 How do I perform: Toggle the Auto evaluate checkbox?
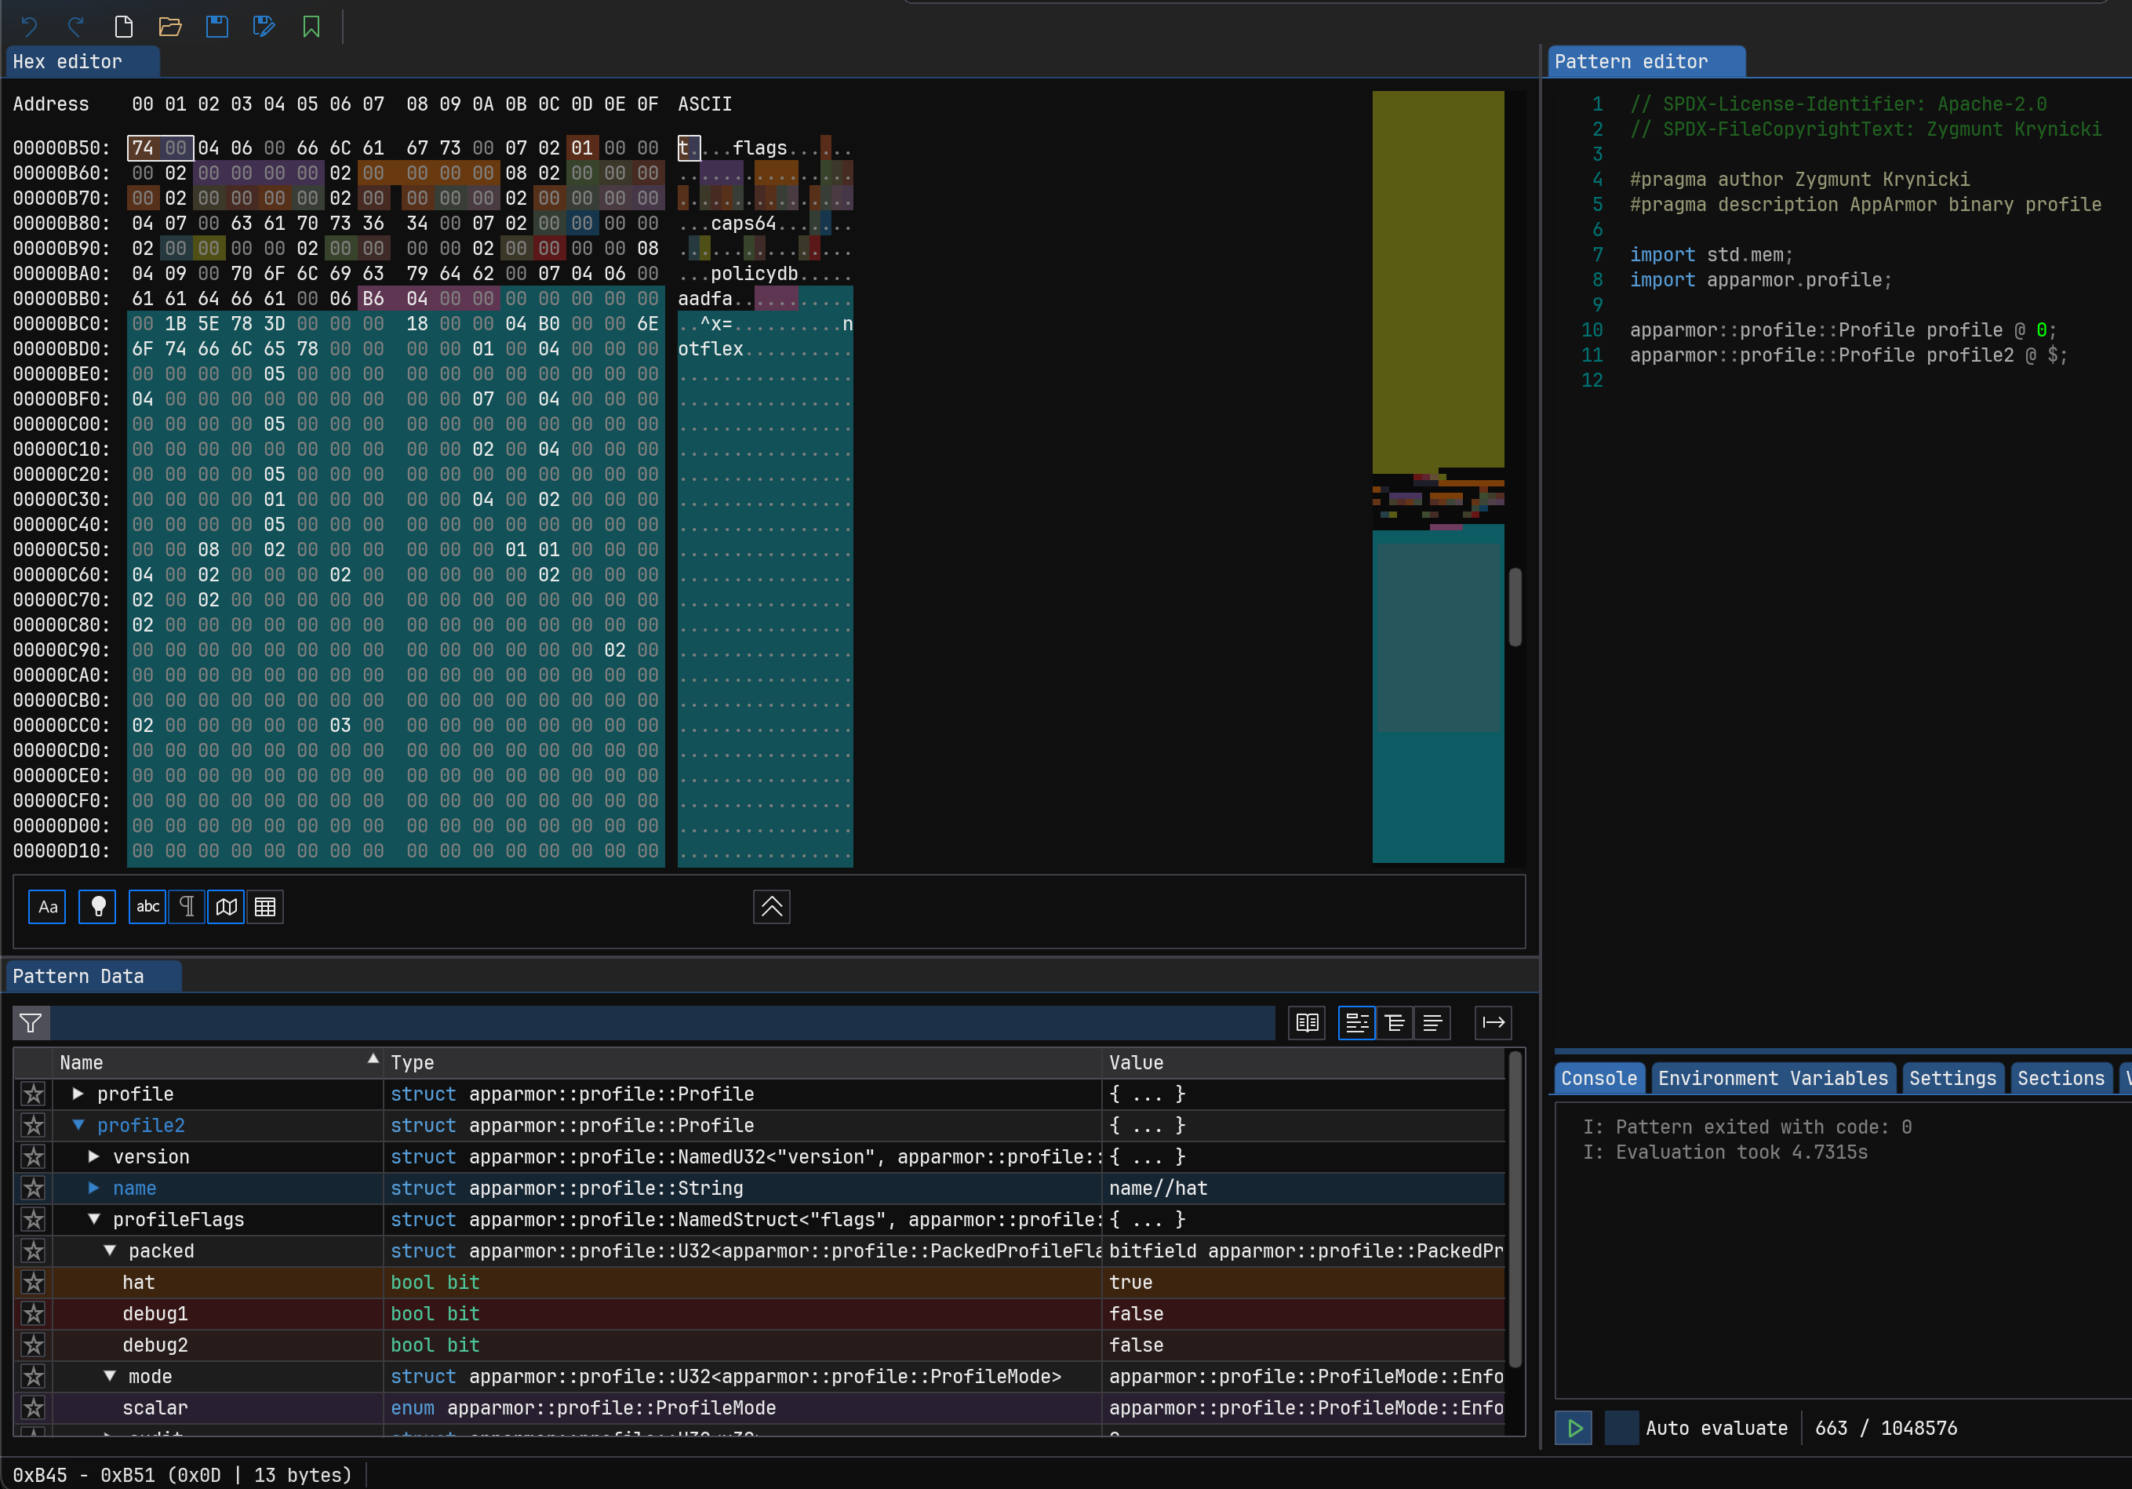point(1621,1429)
